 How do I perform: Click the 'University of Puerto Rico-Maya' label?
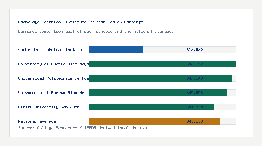coord(53,64)
